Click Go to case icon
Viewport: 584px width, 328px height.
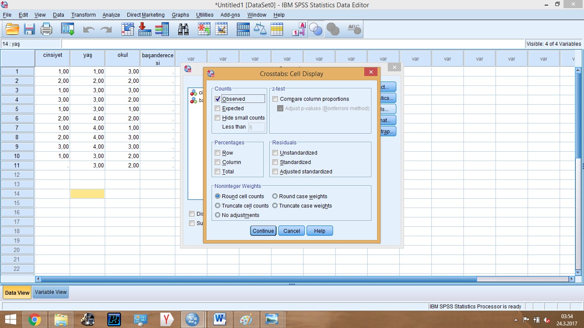[128, 29]
